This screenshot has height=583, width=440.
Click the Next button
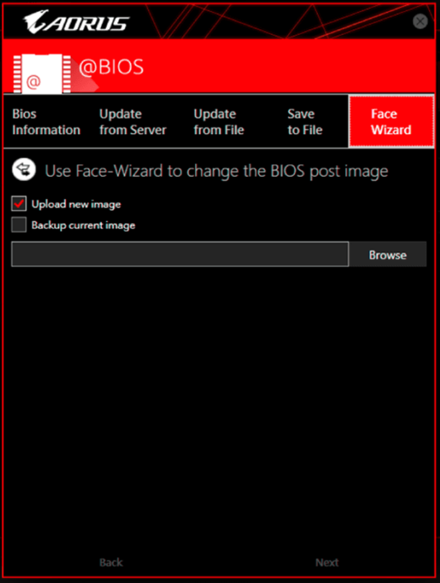tap(327, 562)
